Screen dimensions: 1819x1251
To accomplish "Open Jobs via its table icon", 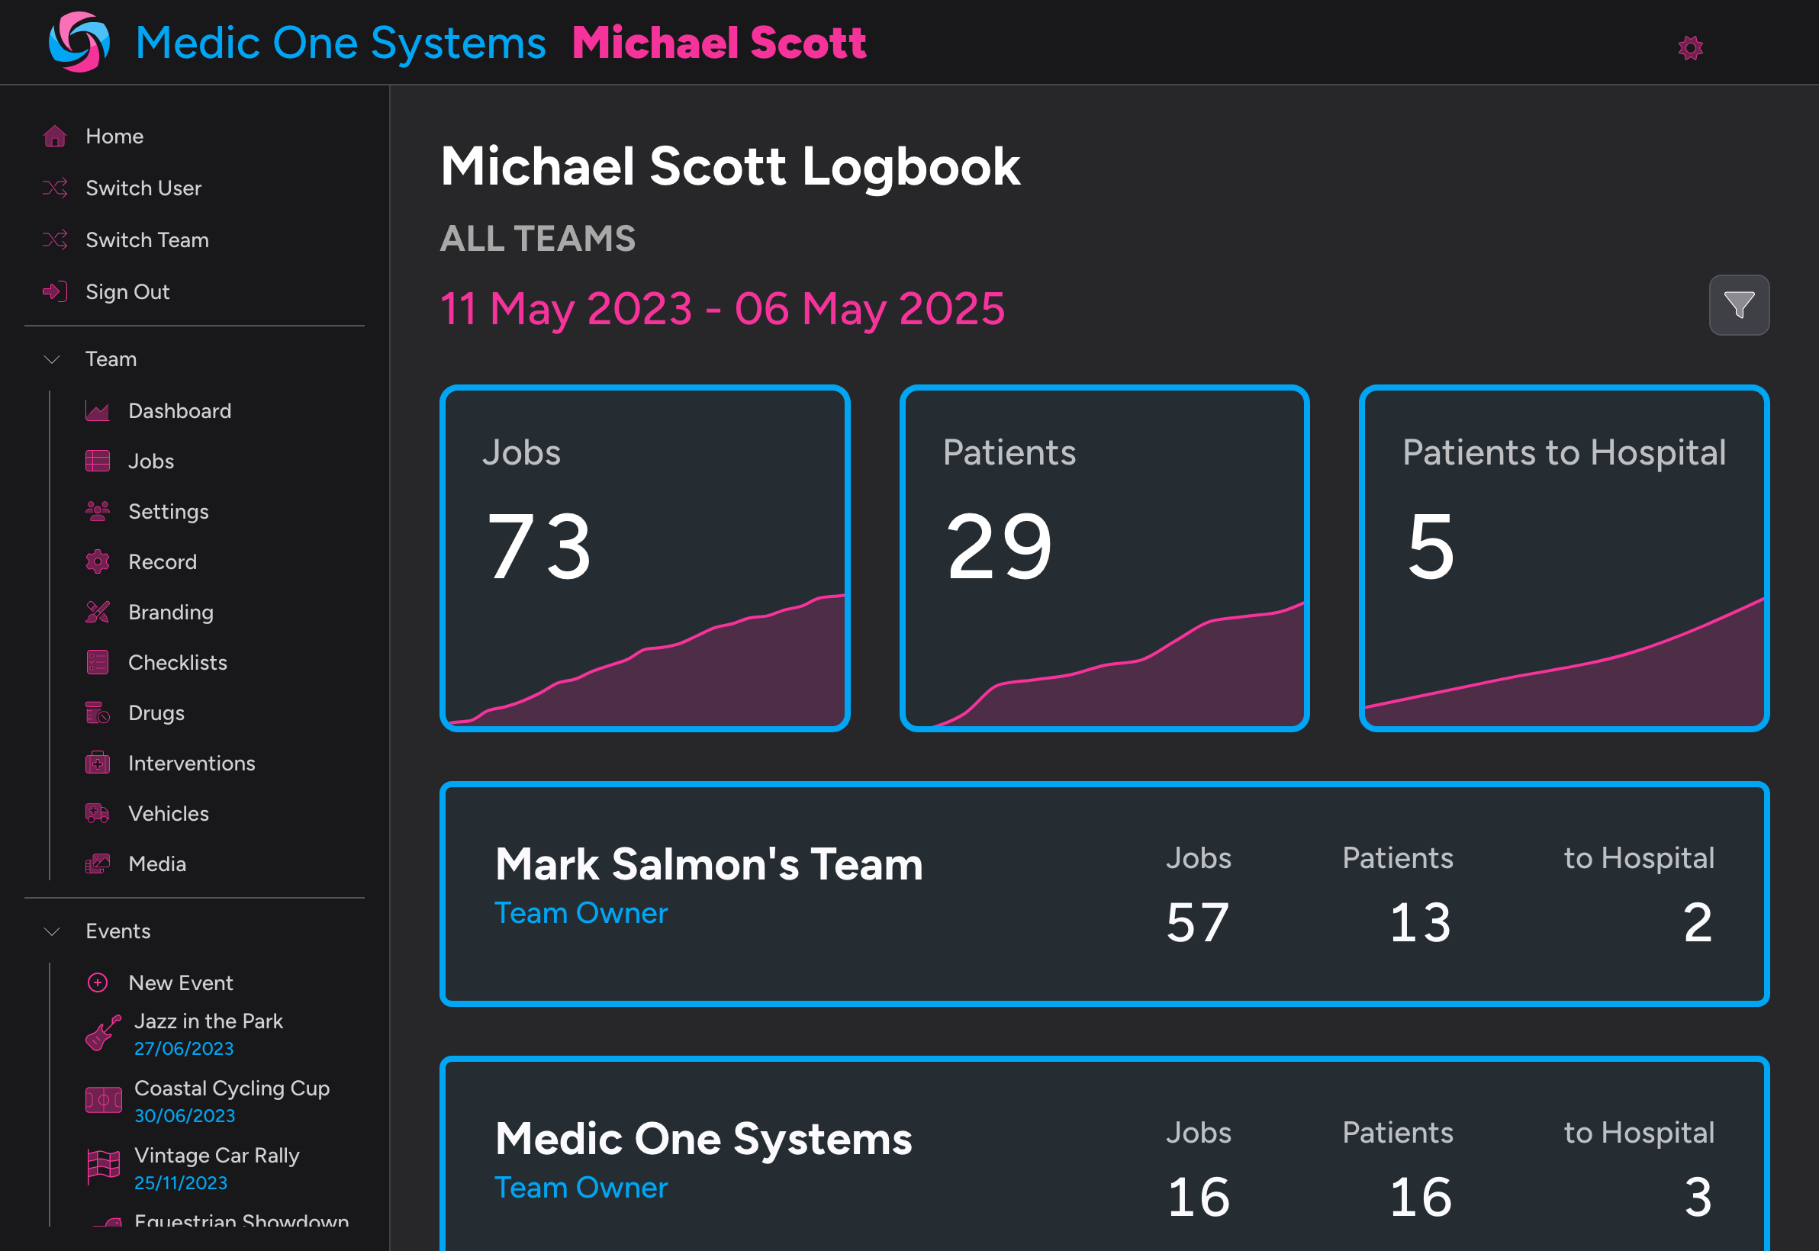I will (96, 461).
